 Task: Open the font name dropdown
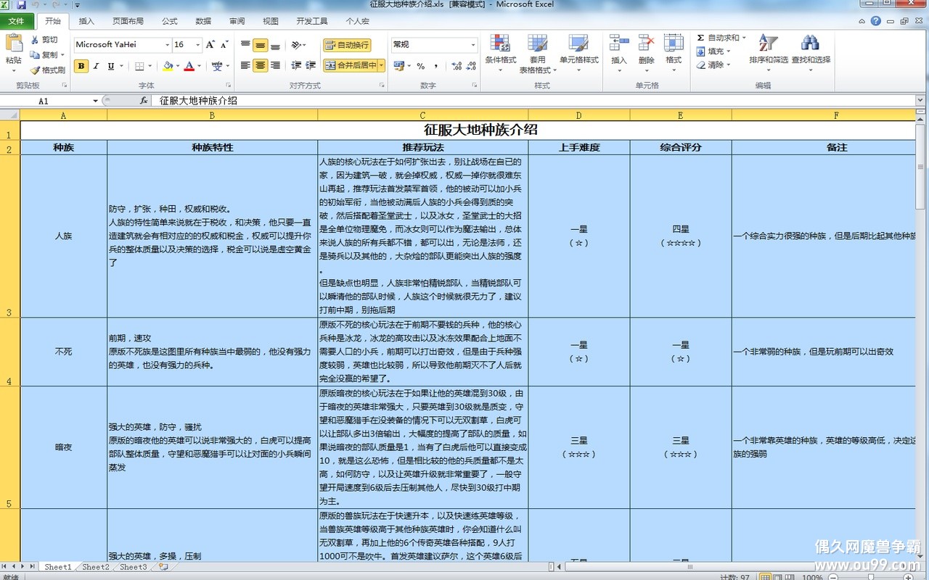click(x=165, y=45)
